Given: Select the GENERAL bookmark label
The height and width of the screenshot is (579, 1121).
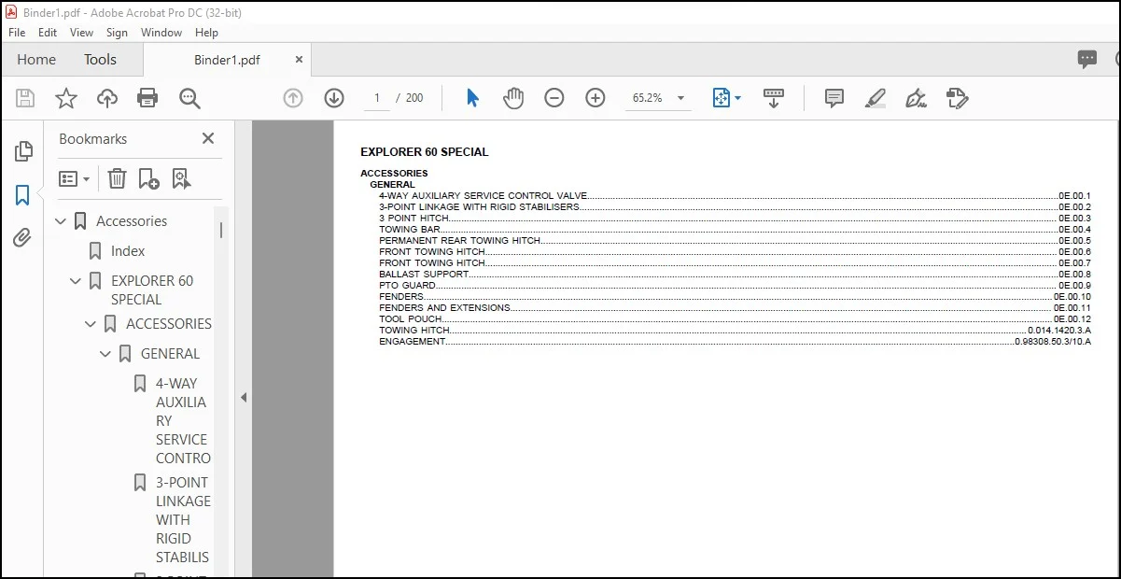Looking at the screenshot, I should coord(170,354).
